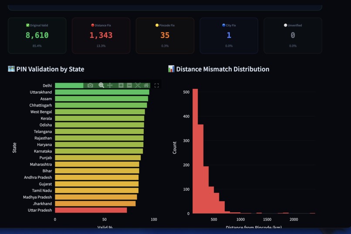Click the Odisha bar

pos(100,125)
